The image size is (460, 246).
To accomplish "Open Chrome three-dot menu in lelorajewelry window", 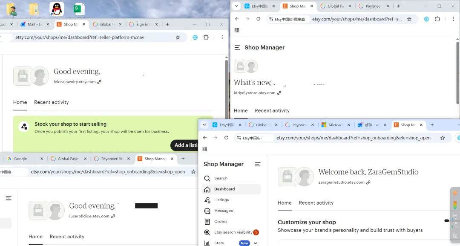I will coord(222,37).
